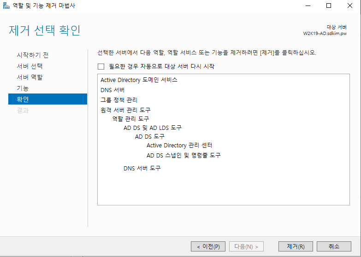The height and width of the screenshot is (257, 361).
Task: Select the highlighted 확인 step
Action: [x=47, y=99]
